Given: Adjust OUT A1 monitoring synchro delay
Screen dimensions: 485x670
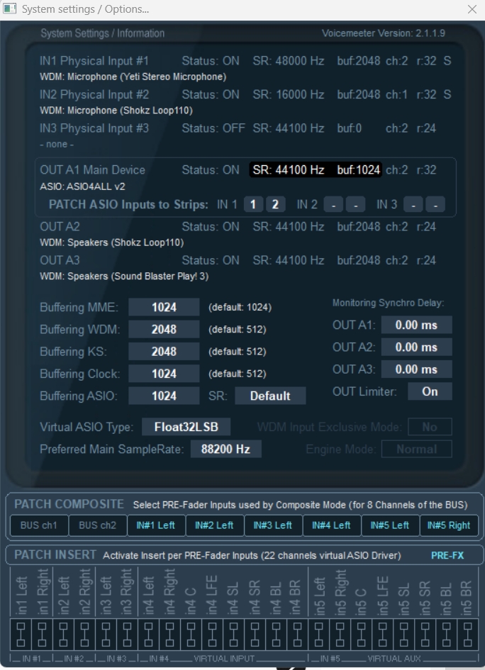Looking at the screenshot, I should 417,325.
